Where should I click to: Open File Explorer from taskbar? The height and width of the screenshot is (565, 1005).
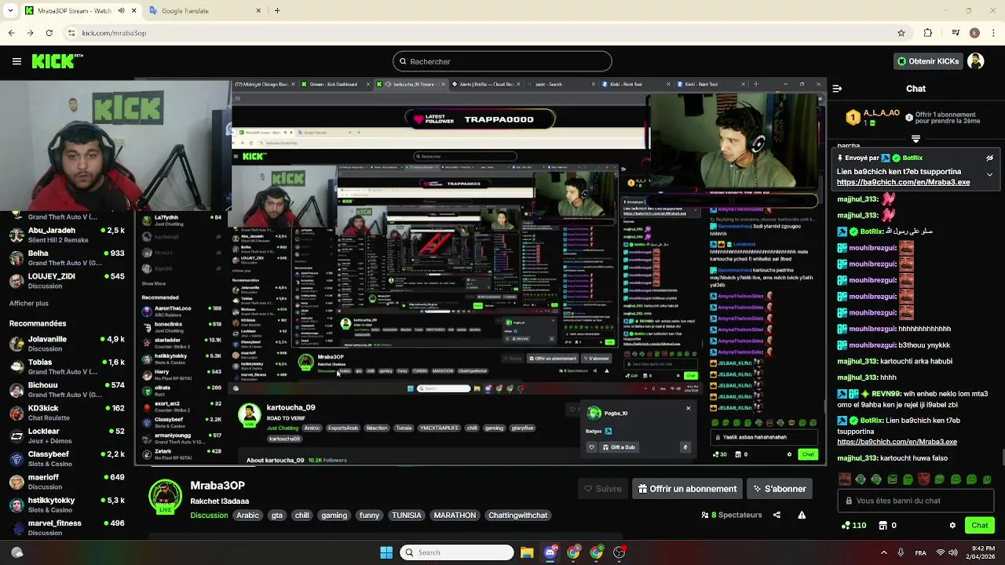click(x=527, y=552)
